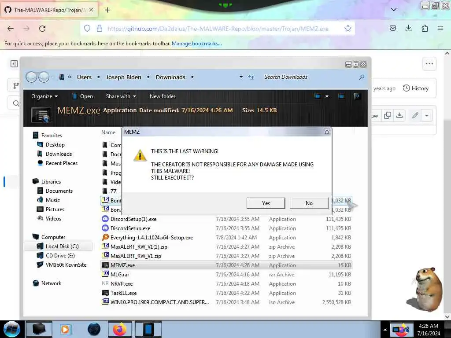The width and height of the screenshot is (451, 338).
Task: Bookmark this page with the star
Action: (348, 28)
